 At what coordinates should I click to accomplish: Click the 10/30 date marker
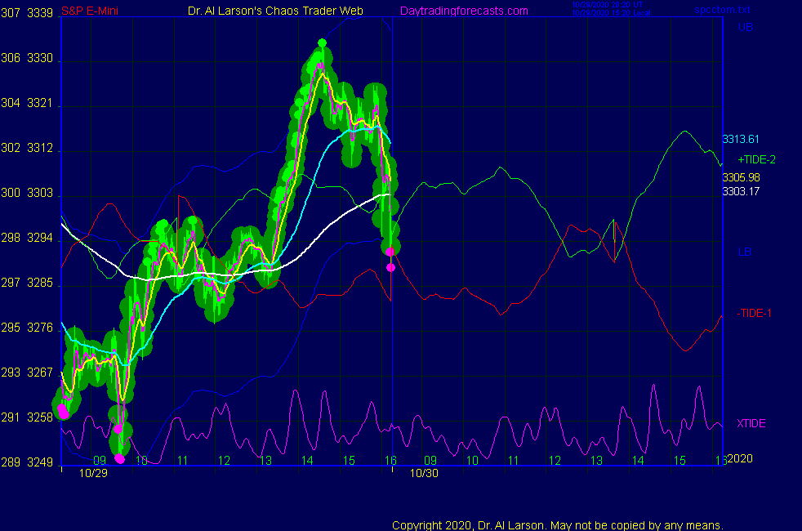click(x=422, y=473)
